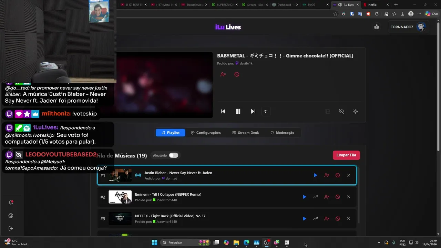This screenshot has height=248, width=441.
Task: Open the Justin Bieber song thumbnail
Action: point(120,175)
